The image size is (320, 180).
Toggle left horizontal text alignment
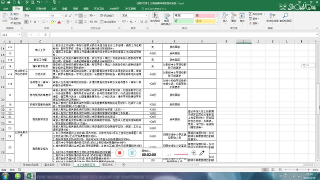[x=76, y=21]
